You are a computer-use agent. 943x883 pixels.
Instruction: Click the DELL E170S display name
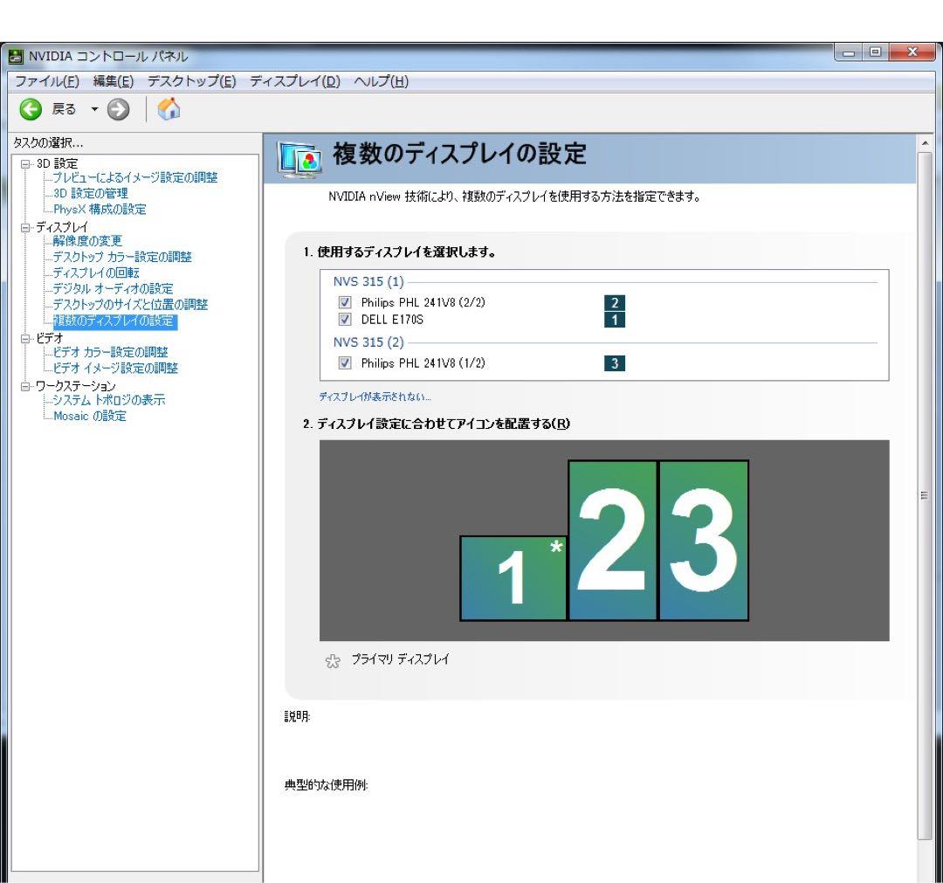[x=392, y=320]
